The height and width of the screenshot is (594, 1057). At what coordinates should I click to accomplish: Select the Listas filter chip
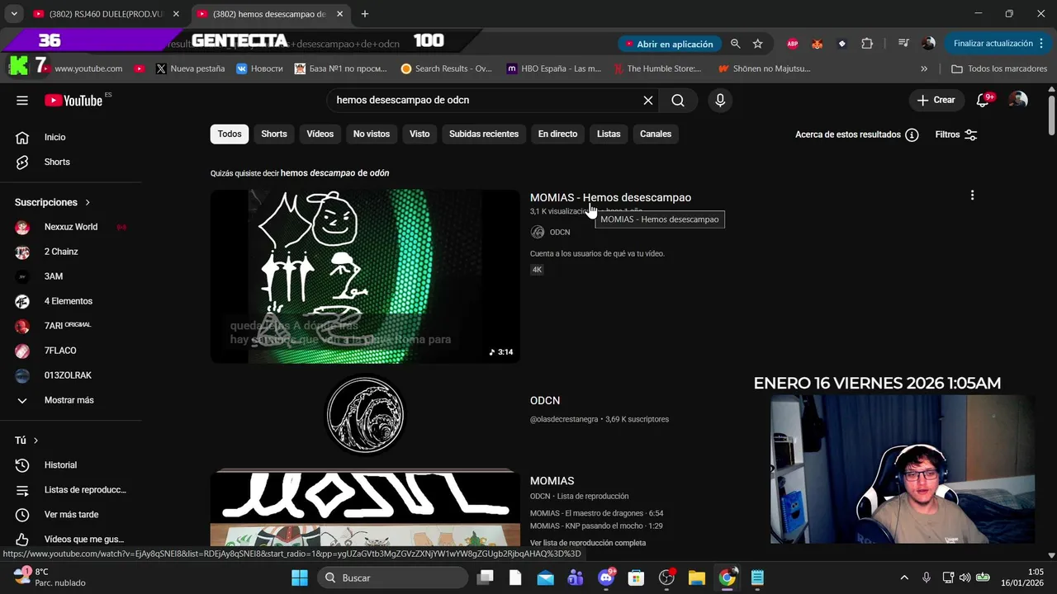(609, 134)
